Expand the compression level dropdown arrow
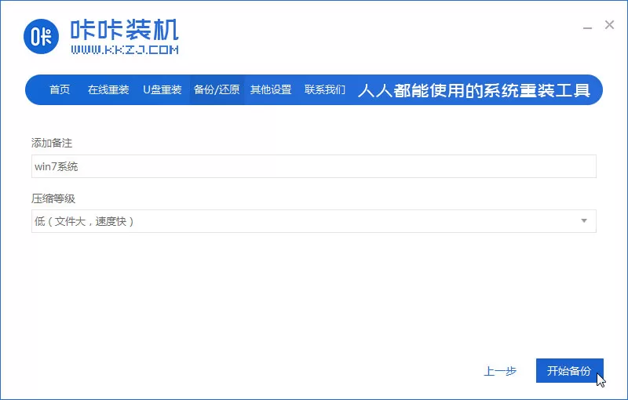Image resolution: width=628 pixels, height=400 pixels. [x=584, y=221]
